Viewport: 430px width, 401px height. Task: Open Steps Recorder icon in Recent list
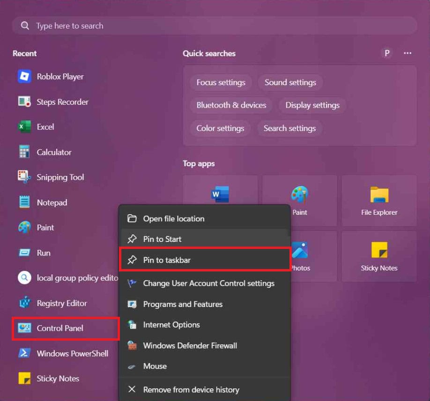(x=24, y=102)
